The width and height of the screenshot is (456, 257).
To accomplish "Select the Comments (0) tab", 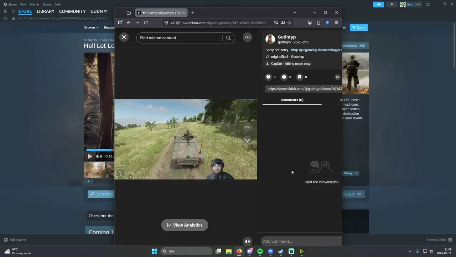I will pyautogui.click(x=292, y=100).
